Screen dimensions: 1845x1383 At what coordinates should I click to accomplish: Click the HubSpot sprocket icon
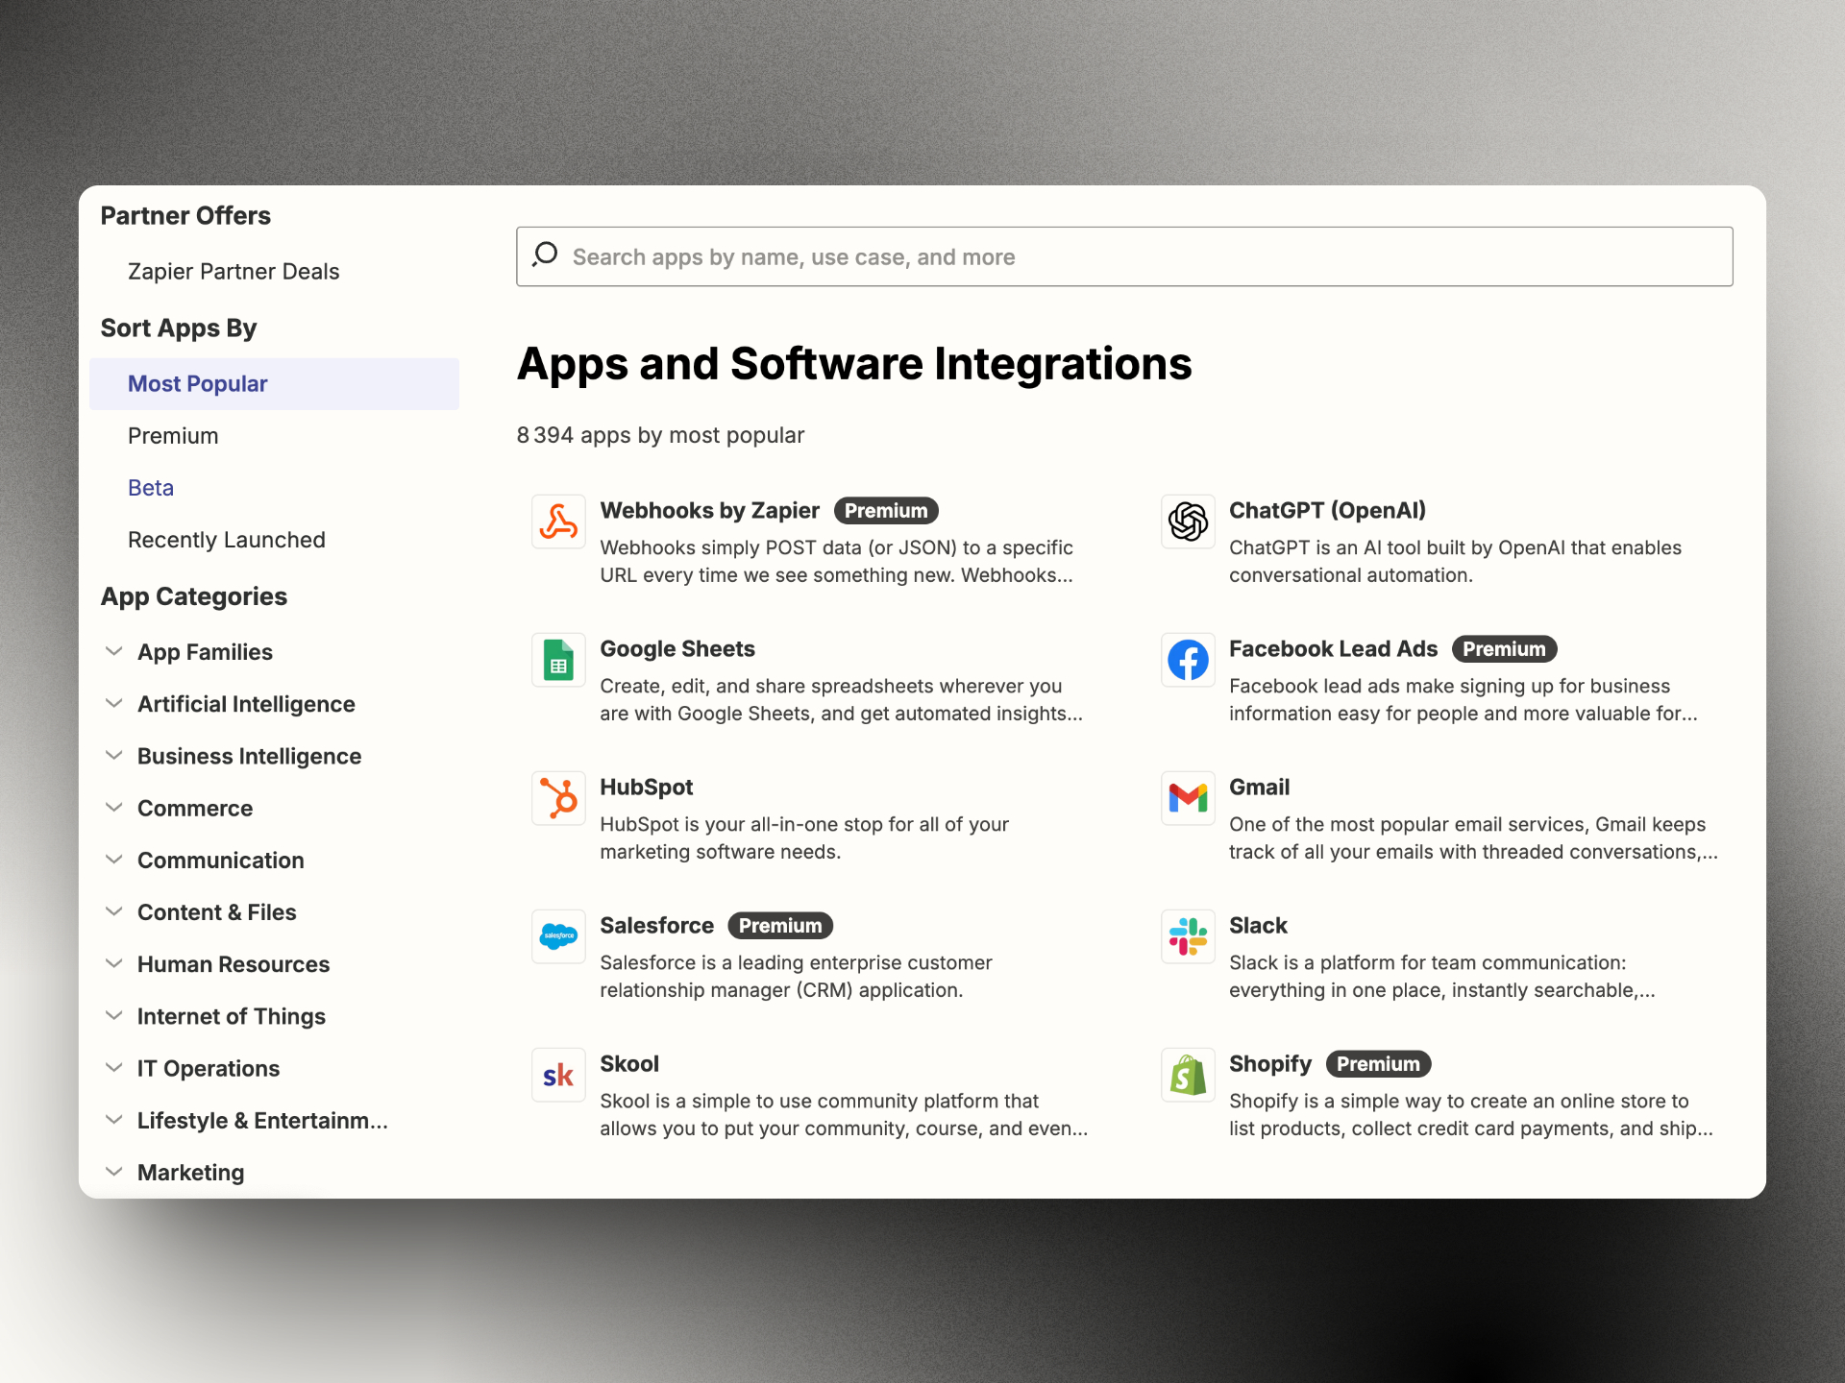click(558, 798)
